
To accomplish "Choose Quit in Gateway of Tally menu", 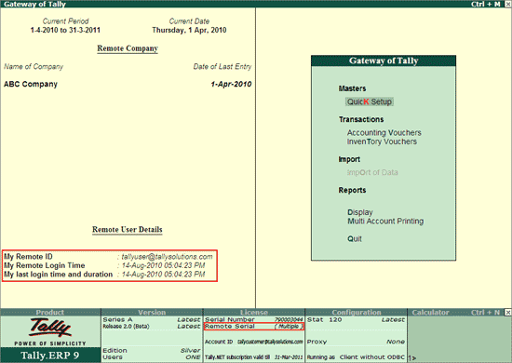I will point(355,238).
